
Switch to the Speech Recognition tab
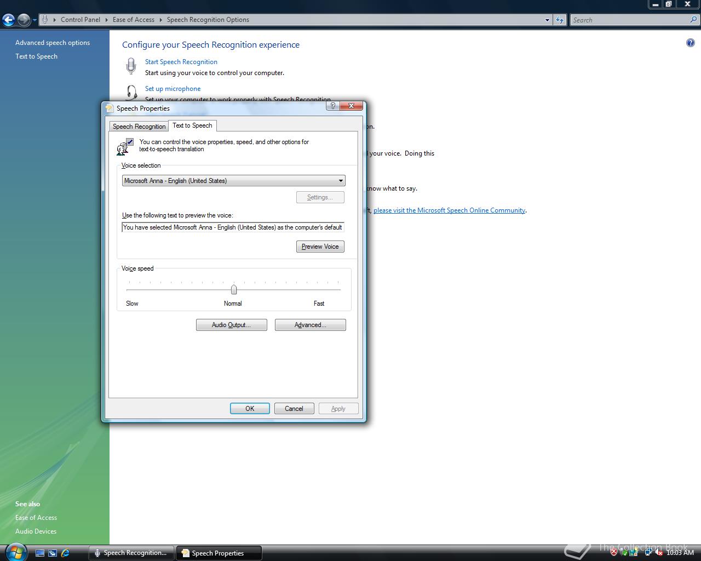[x=139, y=127]
